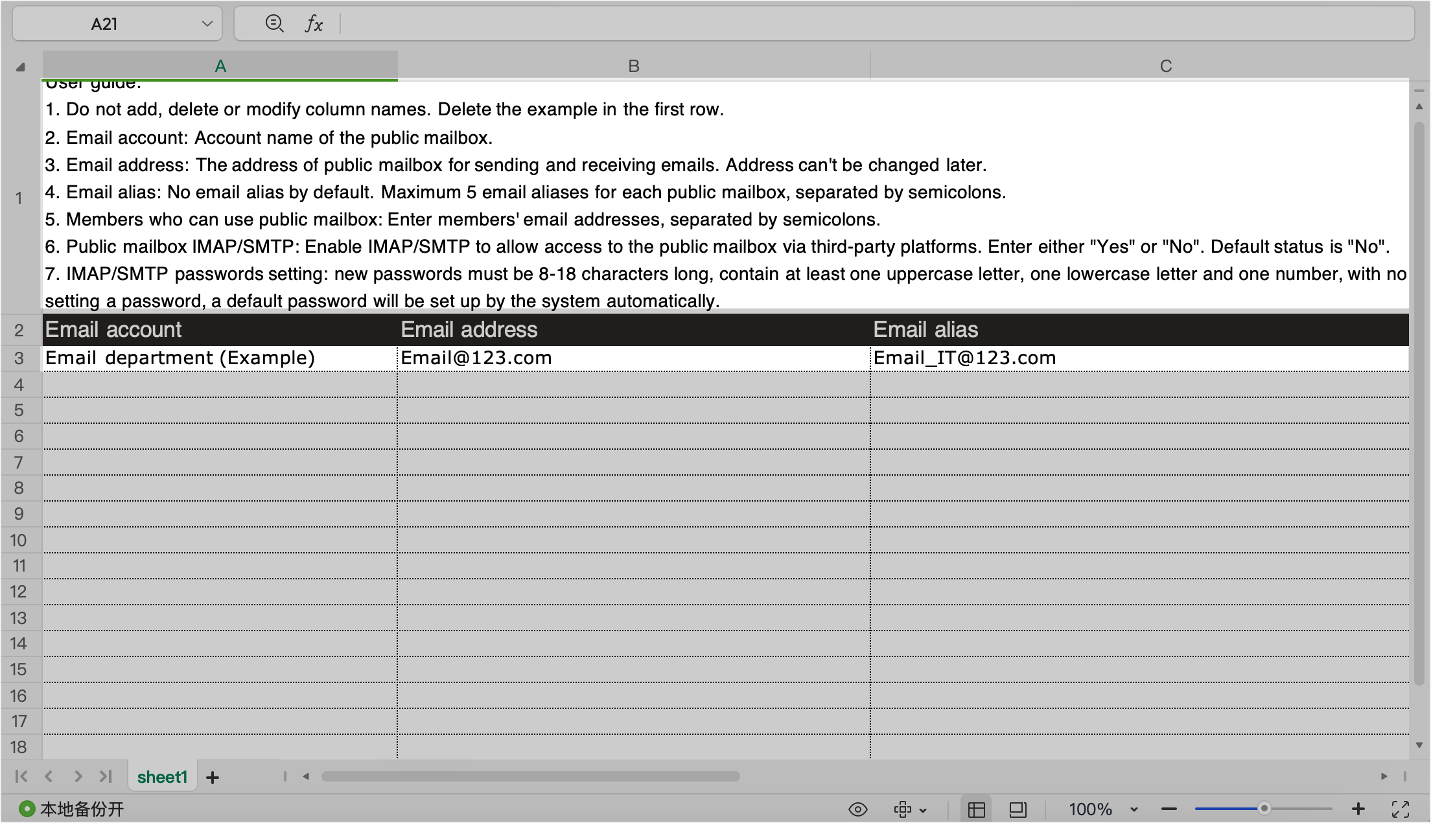The width and height of the screenshot is (1431, 823).
Task: Select the Page Layout view icon
Action: click(x=1018, y=809)
